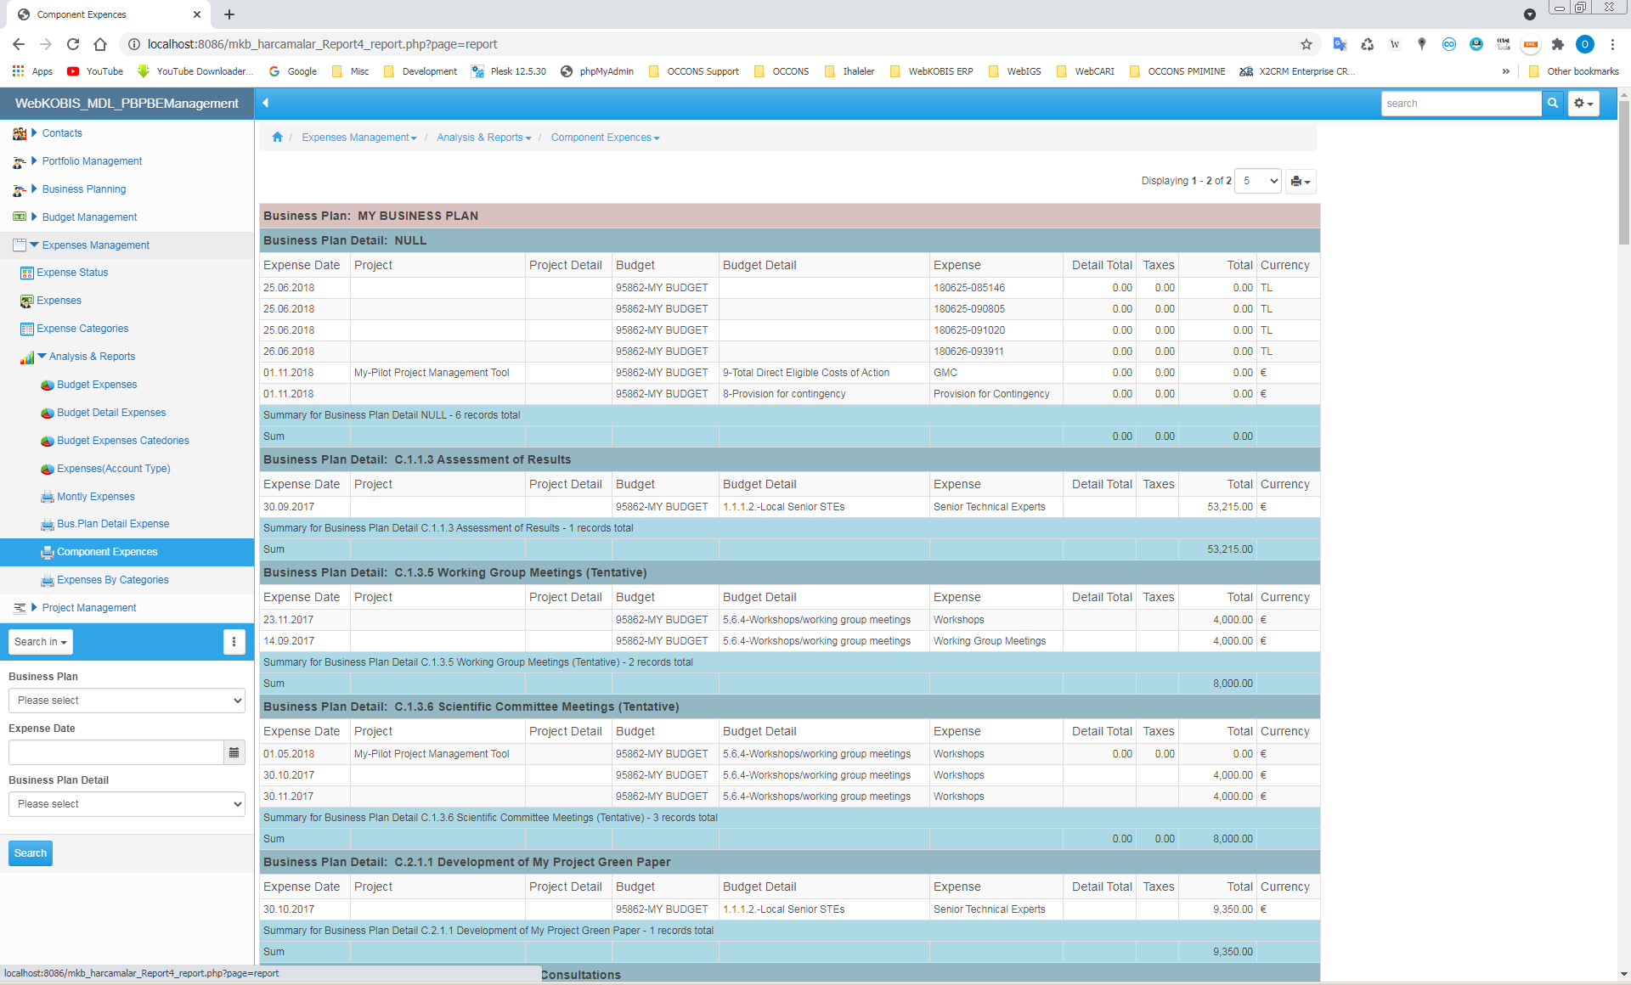This screenshot has width=1631, height=985.
Task: Click the Expenses item icon
Action: coord(27,301)
